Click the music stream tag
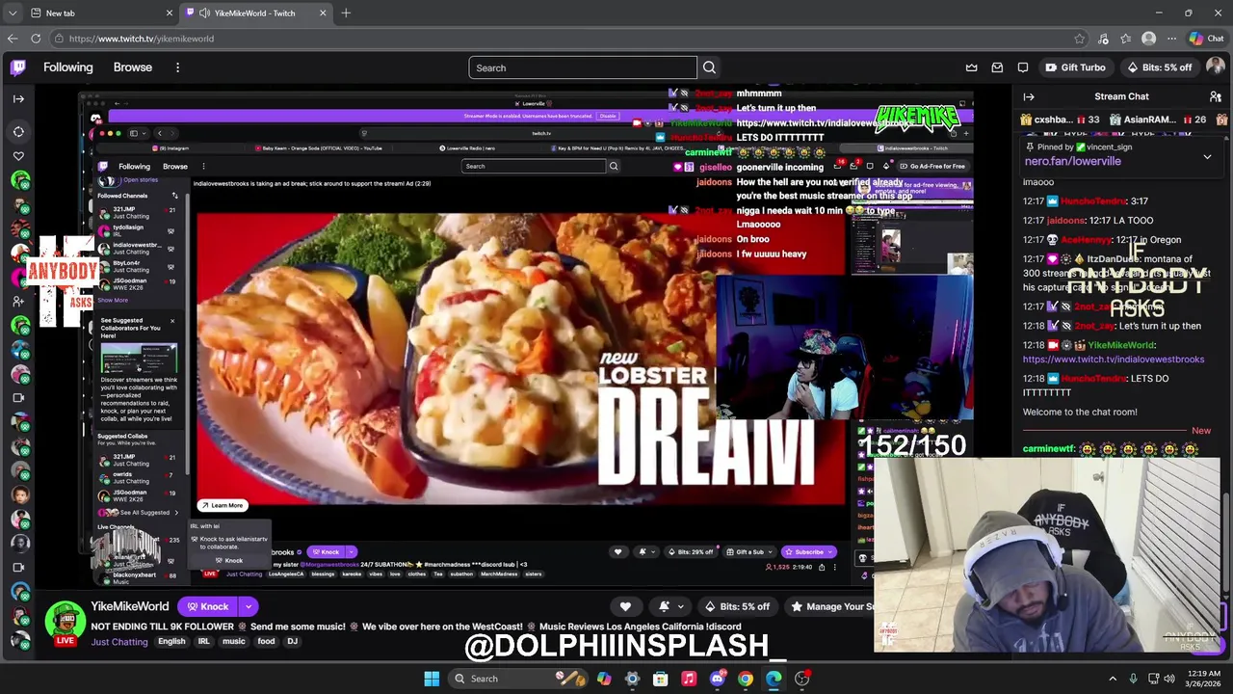 (234, 641)
